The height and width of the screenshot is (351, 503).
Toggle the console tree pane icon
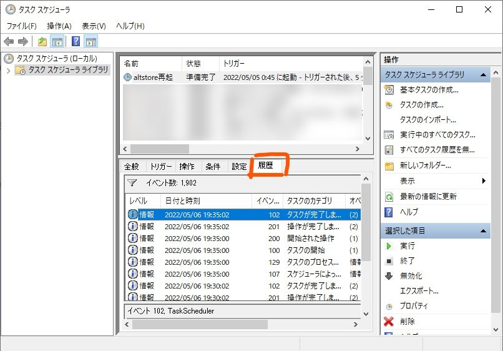57,41
